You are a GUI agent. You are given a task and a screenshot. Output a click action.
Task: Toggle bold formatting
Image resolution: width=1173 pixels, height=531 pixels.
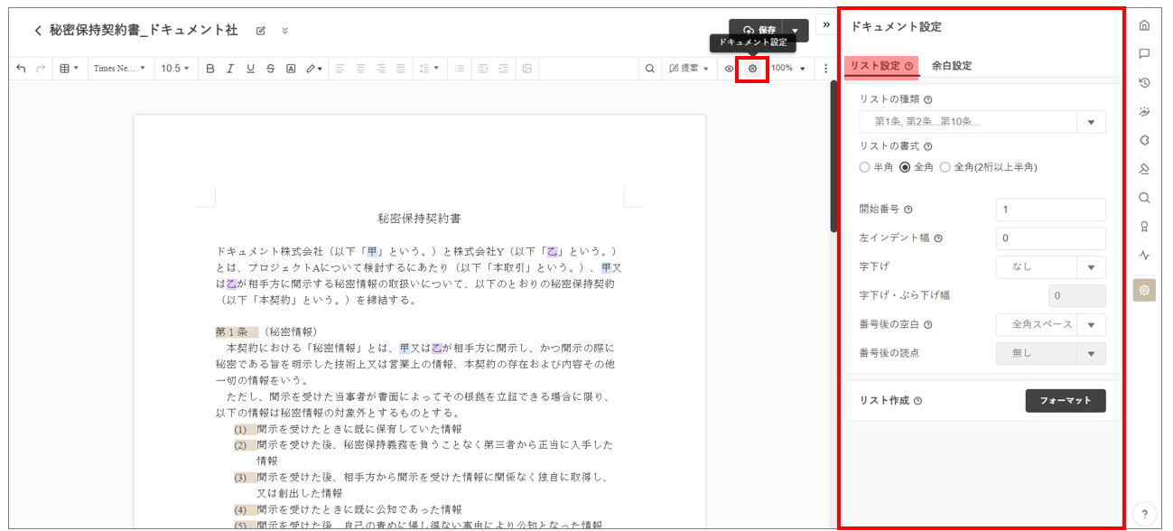[210, 69]
